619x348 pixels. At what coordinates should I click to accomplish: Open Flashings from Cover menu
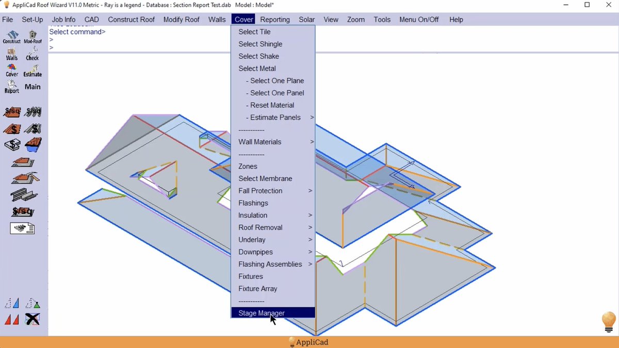(x=273, y=203)
